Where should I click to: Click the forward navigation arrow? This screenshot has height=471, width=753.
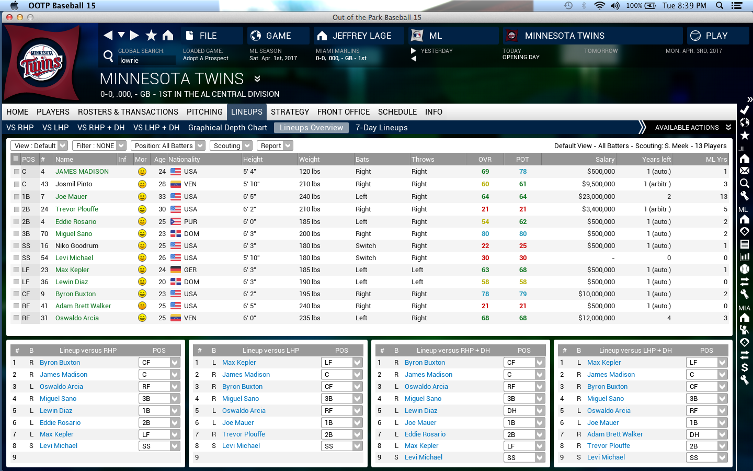point(134,35)
